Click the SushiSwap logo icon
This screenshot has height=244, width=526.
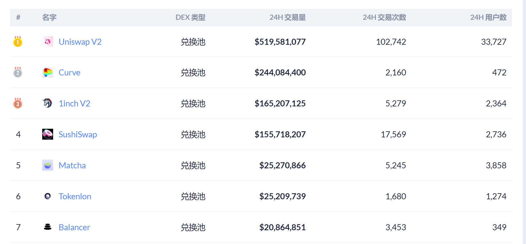48,134
